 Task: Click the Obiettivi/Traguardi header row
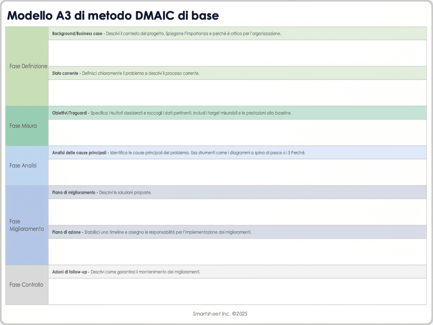pyautogui.click(x=237, y=113)
